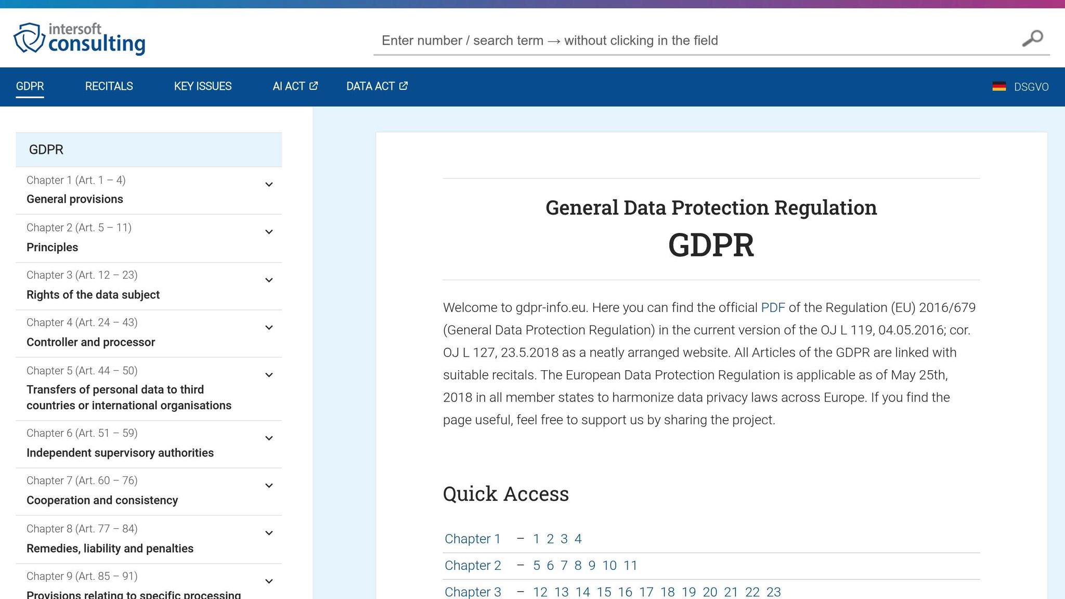
Task: Click the external link icon next to DATA ACT
Action: [x=402, y=86]
